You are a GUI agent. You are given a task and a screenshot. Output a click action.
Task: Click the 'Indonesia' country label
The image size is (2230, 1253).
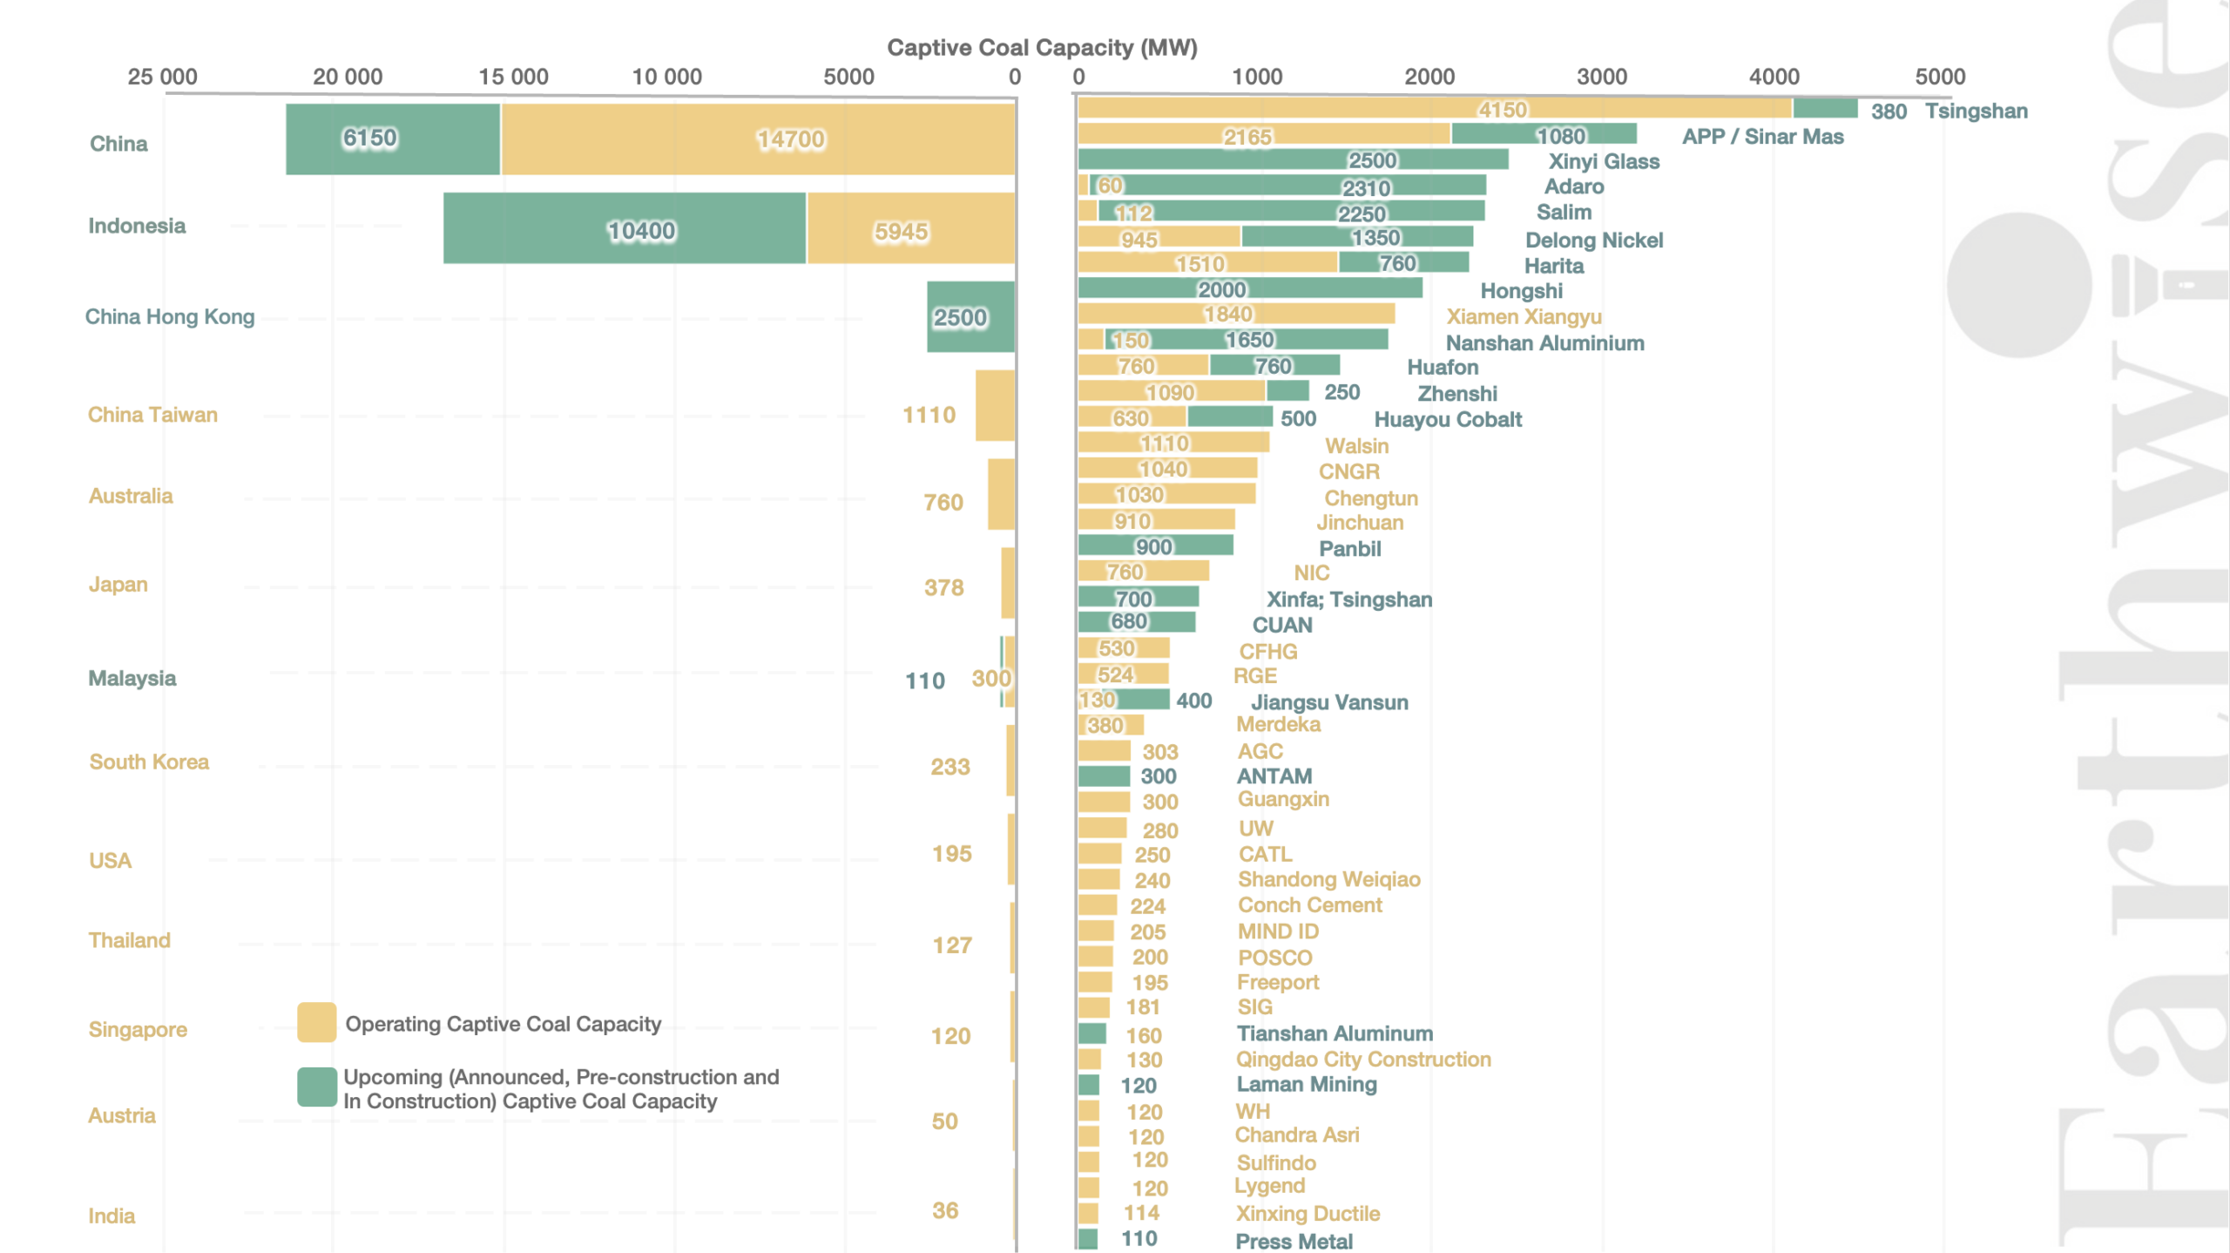137,226
